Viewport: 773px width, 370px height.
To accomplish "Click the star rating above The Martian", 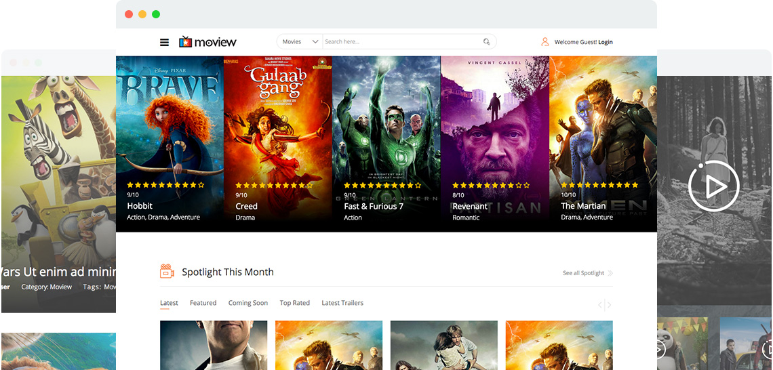I will 599,185.
